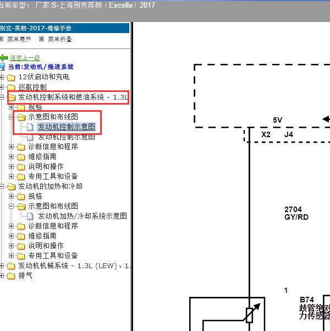
Task: Click folder icon of 发动机机械系统 - 1.3L (LEW)
Action: [11, 266]
